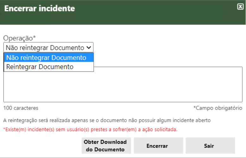Click the red Existe(m) incidente(s) warning text

[90, 130]
